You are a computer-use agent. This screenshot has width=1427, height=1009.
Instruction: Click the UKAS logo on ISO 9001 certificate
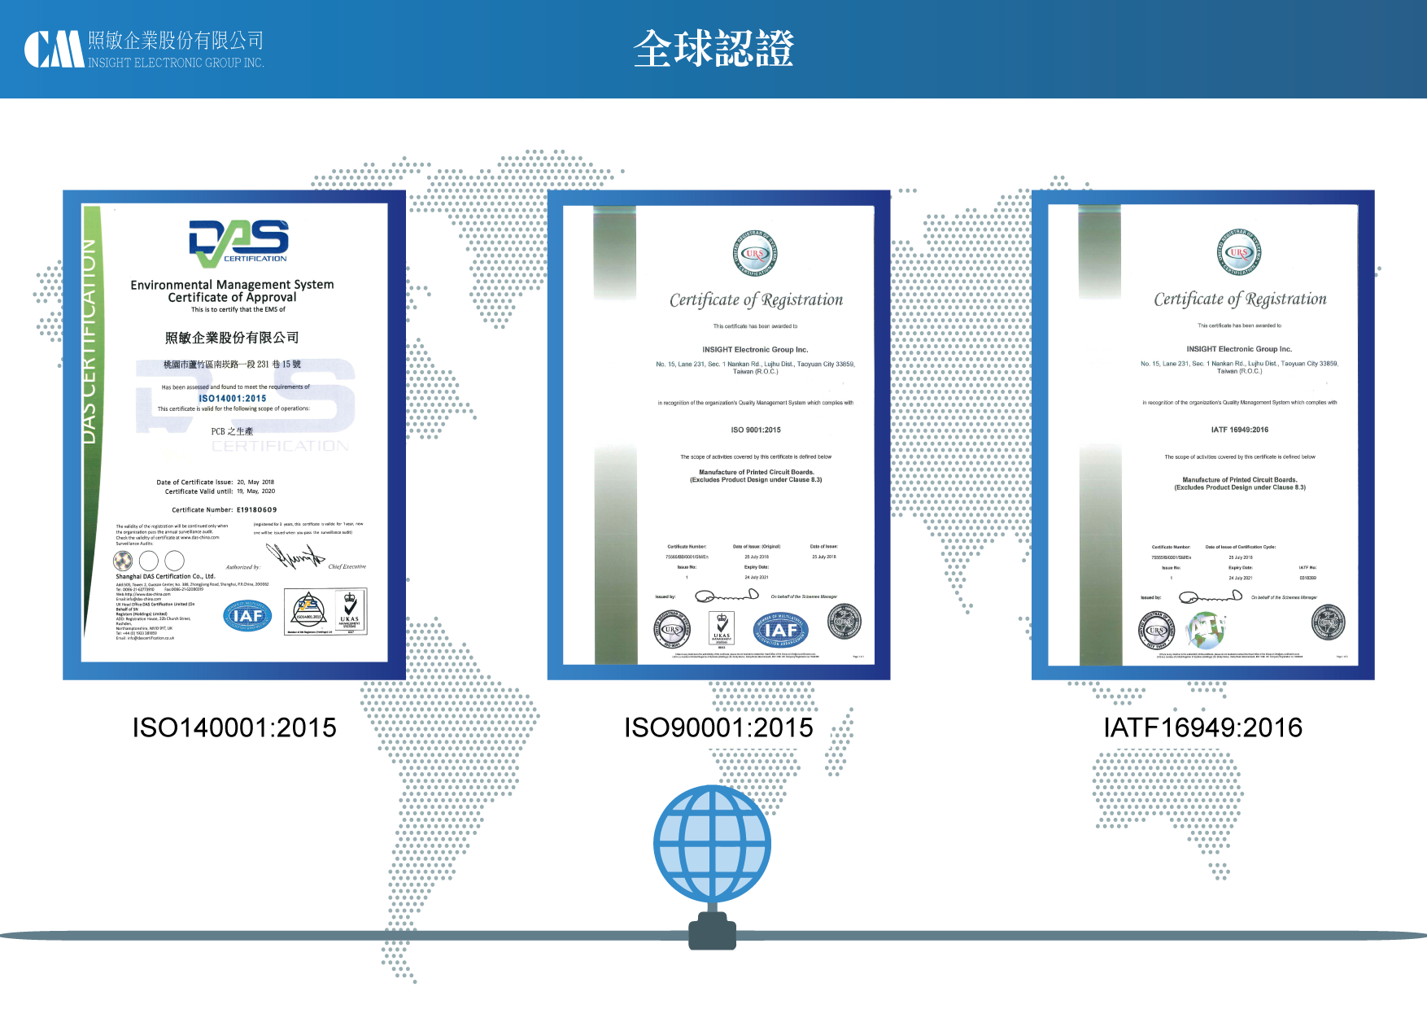[722, 630]
